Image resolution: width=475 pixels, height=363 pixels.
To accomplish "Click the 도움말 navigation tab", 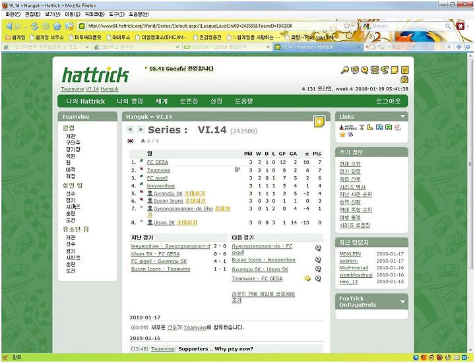I will 244,101.
